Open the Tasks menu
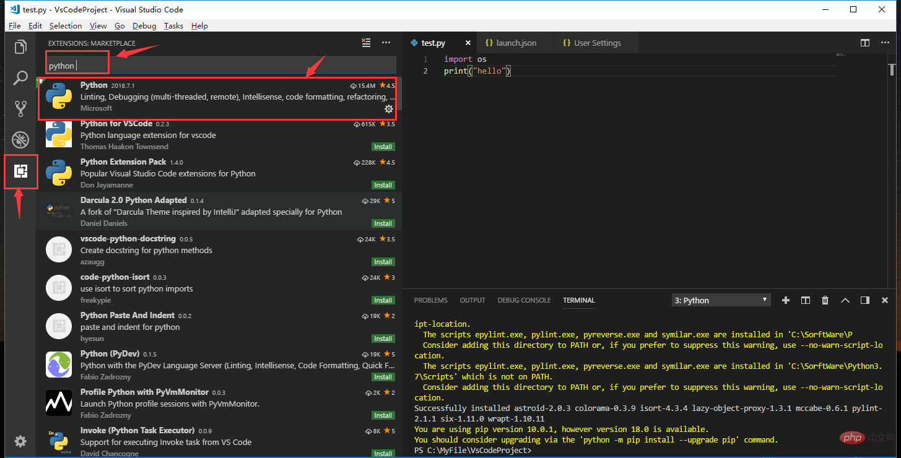901x458 pixels. tap(173, 25)
